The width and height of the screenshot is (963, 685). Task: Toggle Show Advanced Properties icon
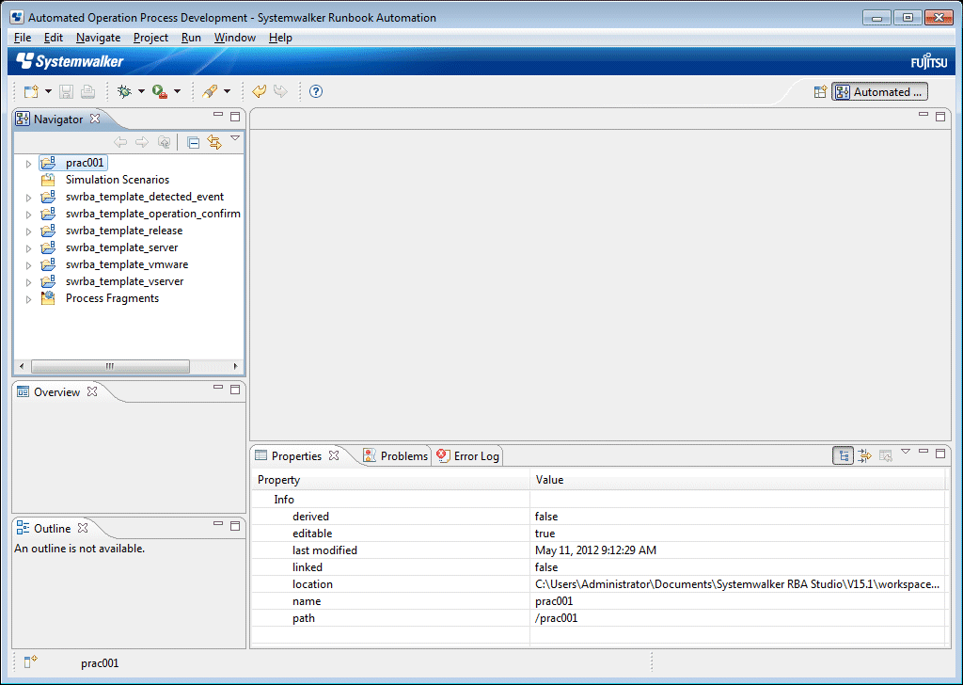(x=864, y=455)
